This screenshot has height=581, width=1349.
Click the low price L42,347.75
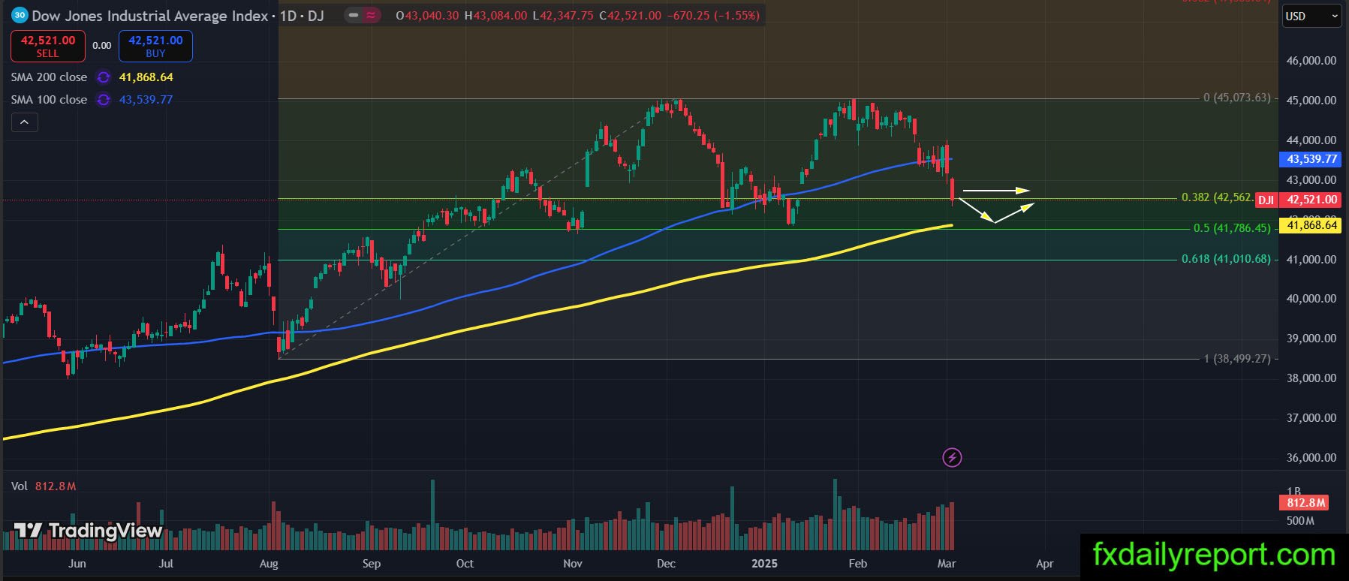pyautogui.click(x=563, y=16)
